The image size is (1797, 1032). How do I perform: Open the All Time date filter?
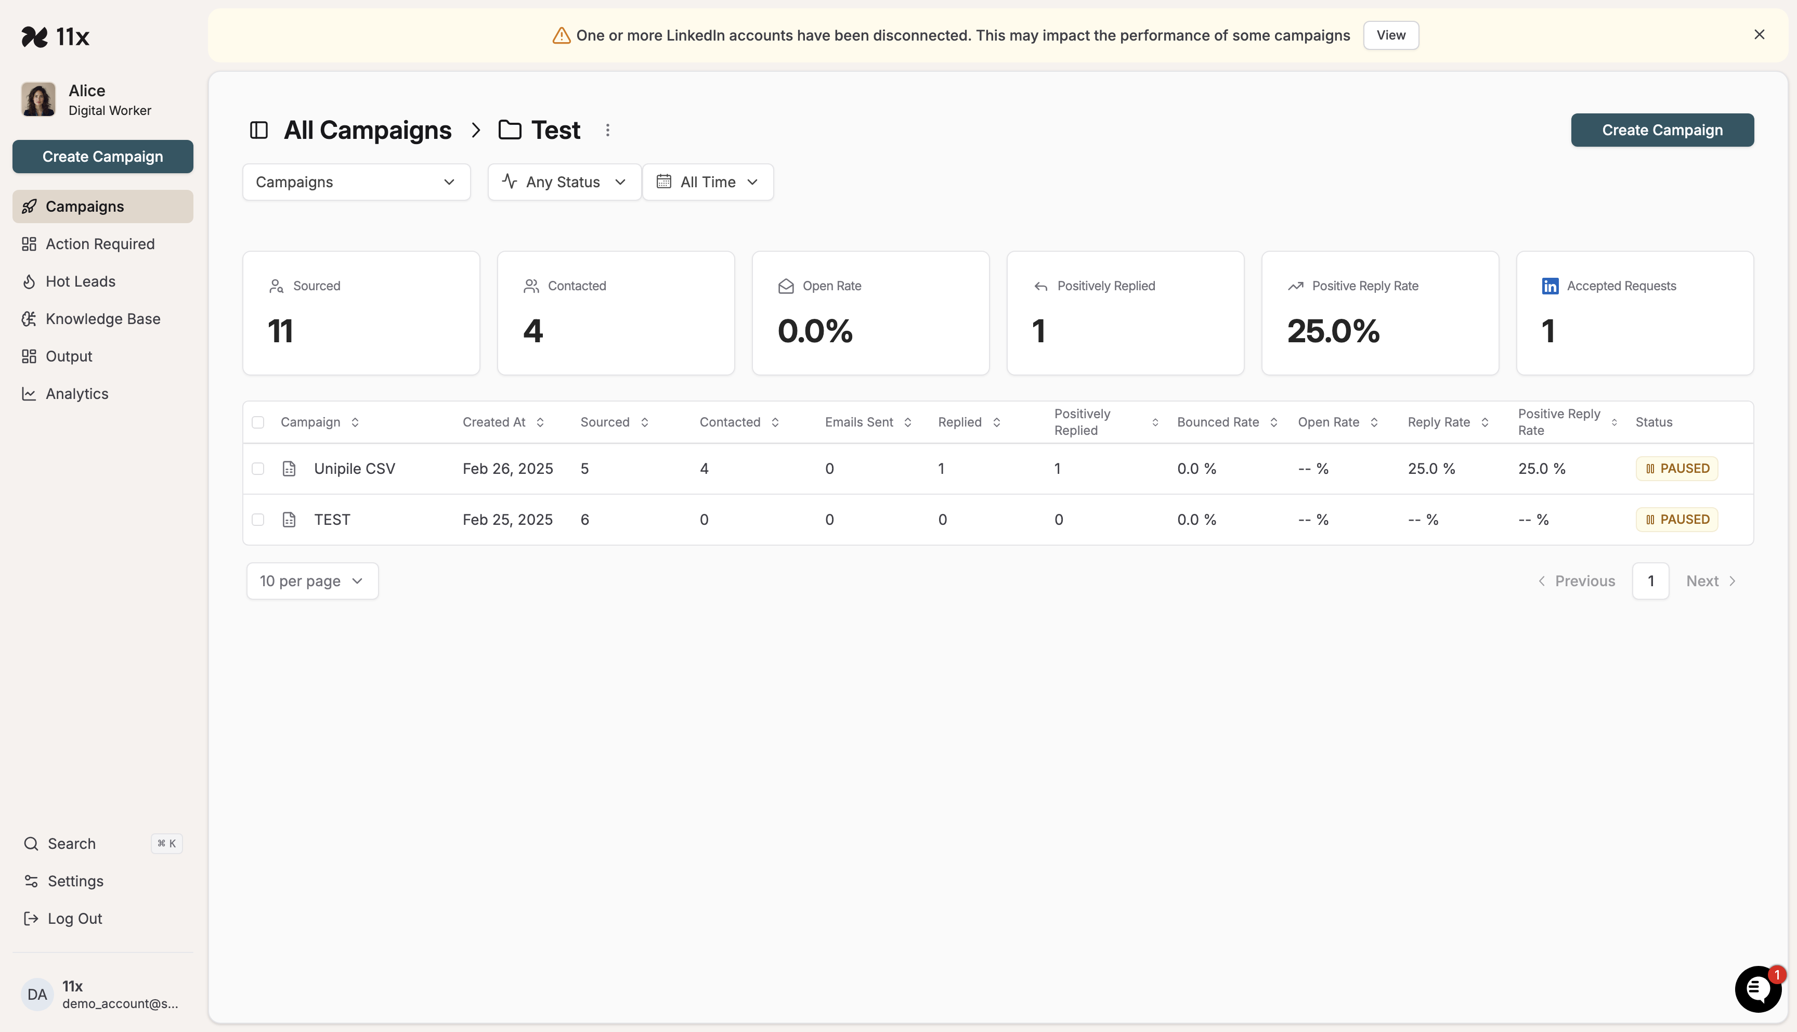coord(708,182)
